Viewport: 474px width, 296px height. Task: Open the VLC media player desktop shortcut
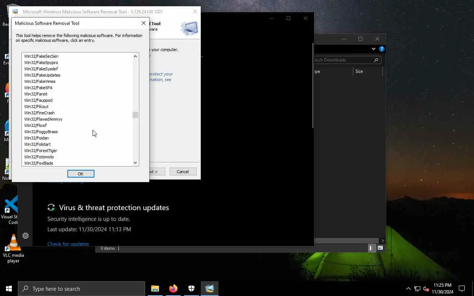coord(13,249)
